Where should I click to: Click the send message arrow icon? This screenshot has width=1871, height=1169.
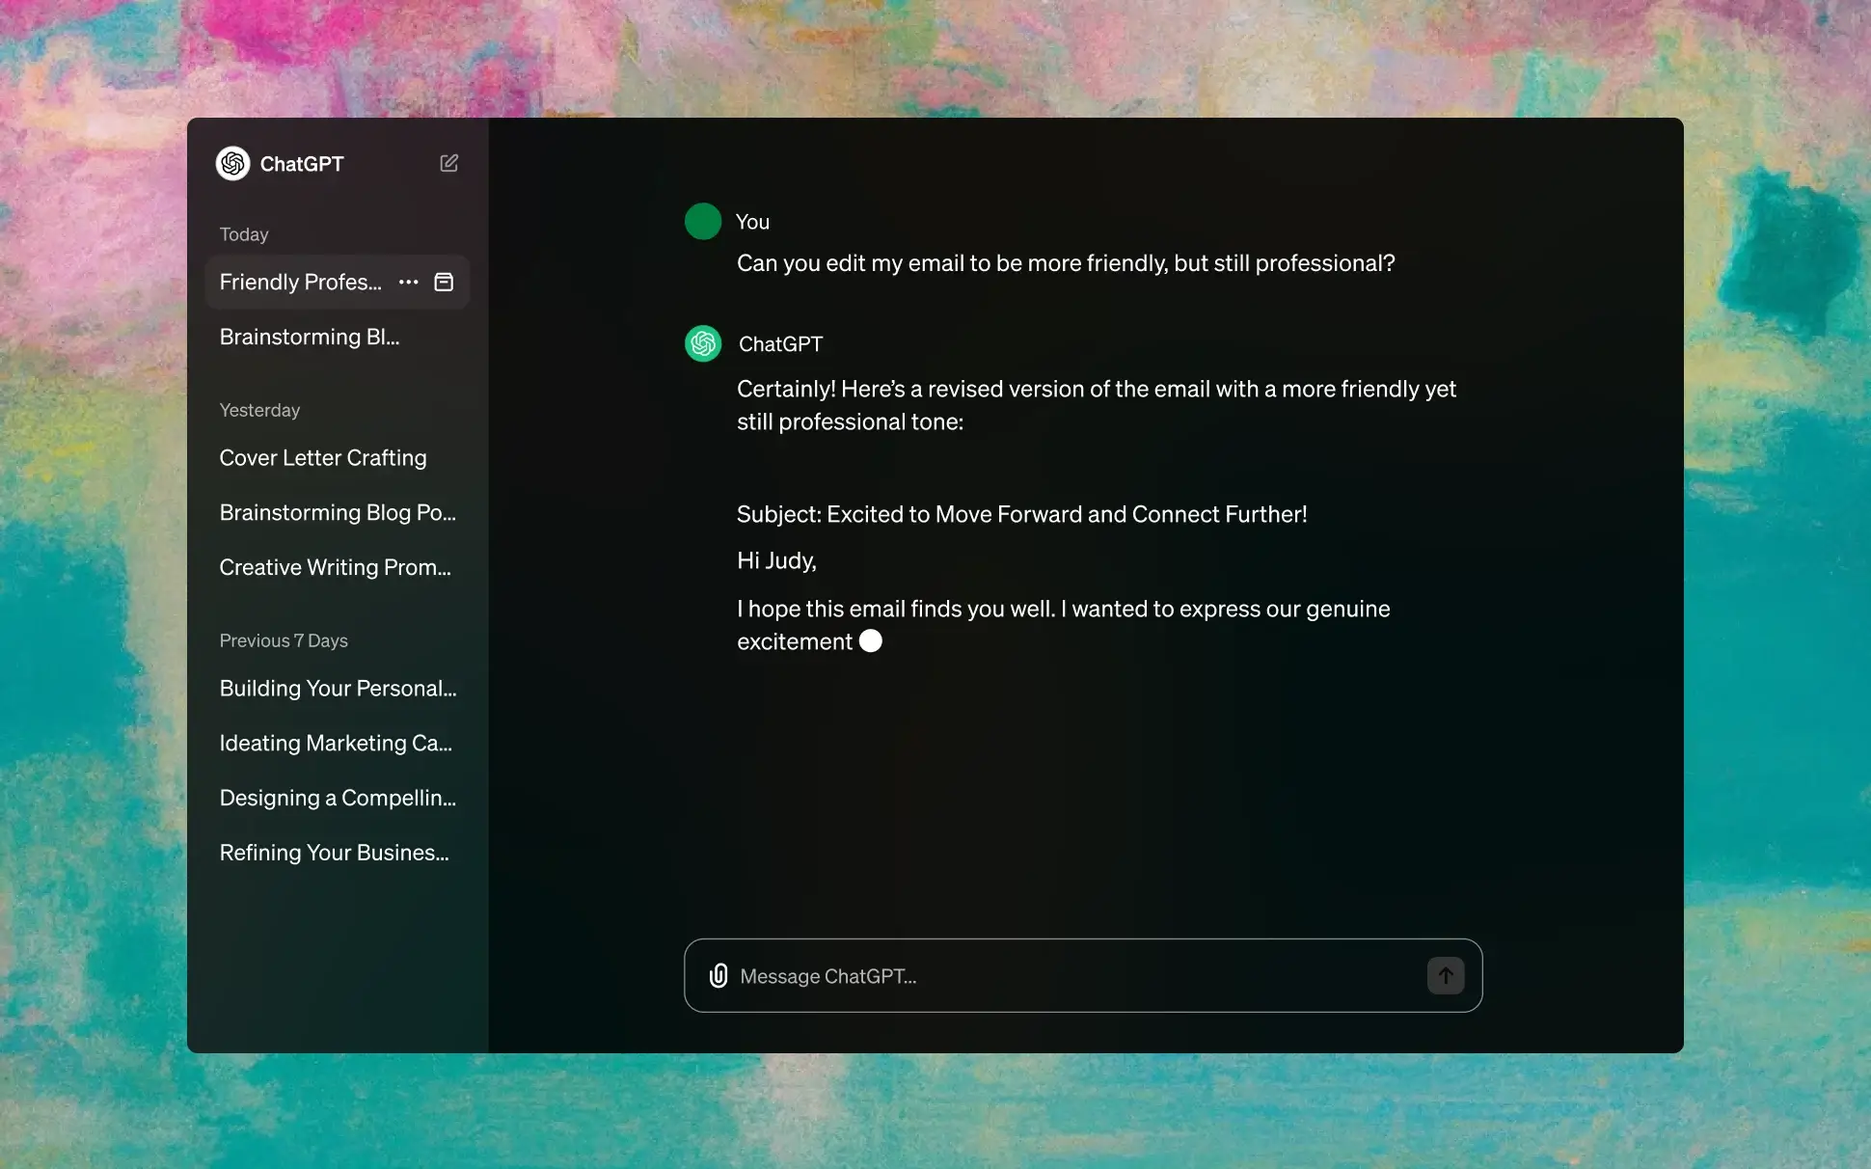1446,975
